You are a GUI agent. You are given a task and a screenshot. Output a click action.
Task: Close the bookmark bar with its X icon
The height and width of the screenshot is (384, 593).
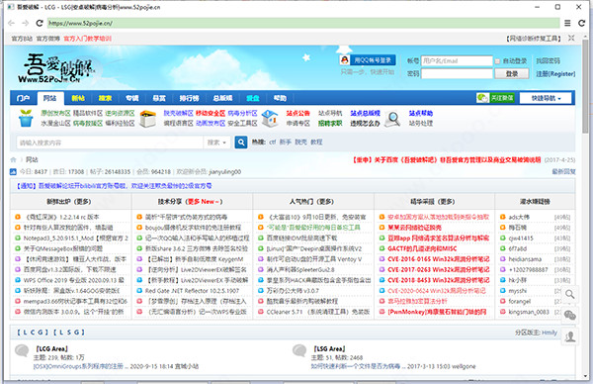[571, 38]
